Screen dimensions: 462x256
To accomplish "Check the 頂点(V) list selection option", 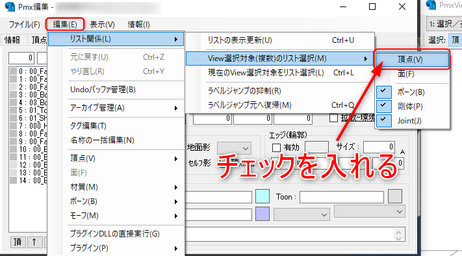I will (x=412, y=60).
